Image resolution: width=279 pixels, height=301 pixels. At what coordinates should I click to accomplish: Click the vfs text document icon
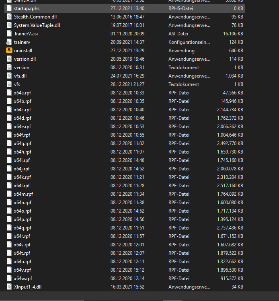coord(9,84)
